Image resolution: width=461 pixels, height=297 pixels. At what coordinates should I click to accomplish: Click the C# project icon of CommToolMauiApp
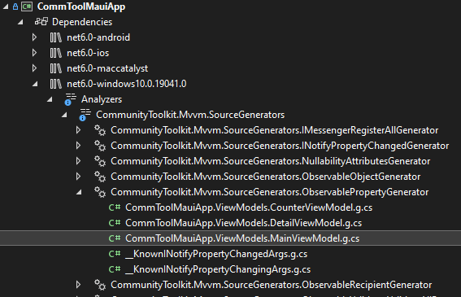pos(27,7)
